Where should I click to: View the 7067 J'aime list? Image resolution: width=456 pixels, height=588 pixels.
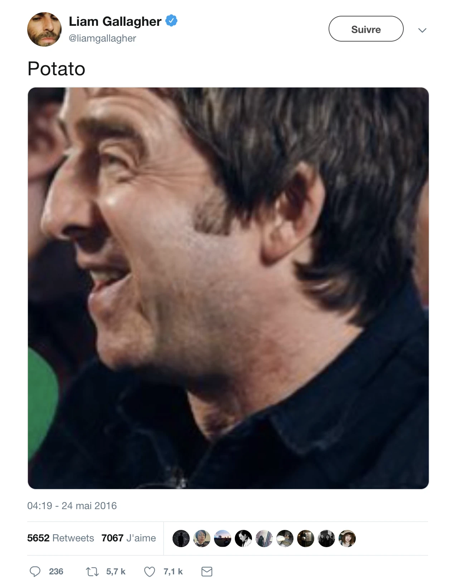(x=128, y=538)
